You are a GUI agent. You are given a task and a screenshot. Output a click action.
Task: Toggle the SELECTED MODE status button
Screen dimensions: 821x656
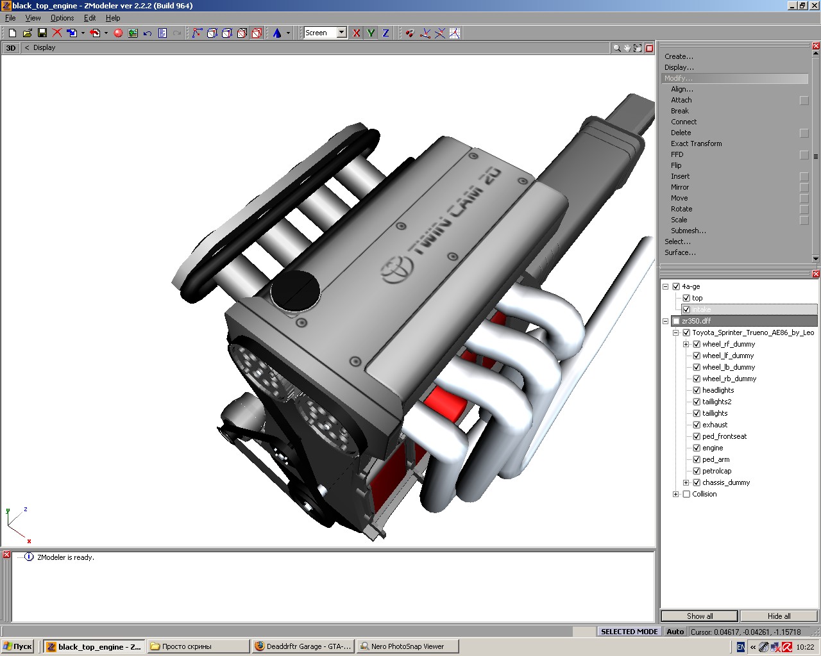coord(629,632)
